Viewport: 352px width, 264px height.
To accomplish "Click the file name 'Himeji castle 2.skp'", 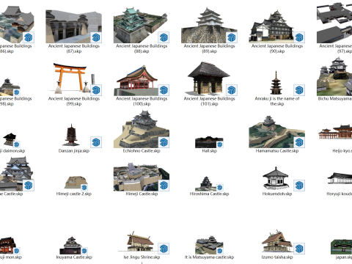I will pyautogui.click(x=74, y=194).
